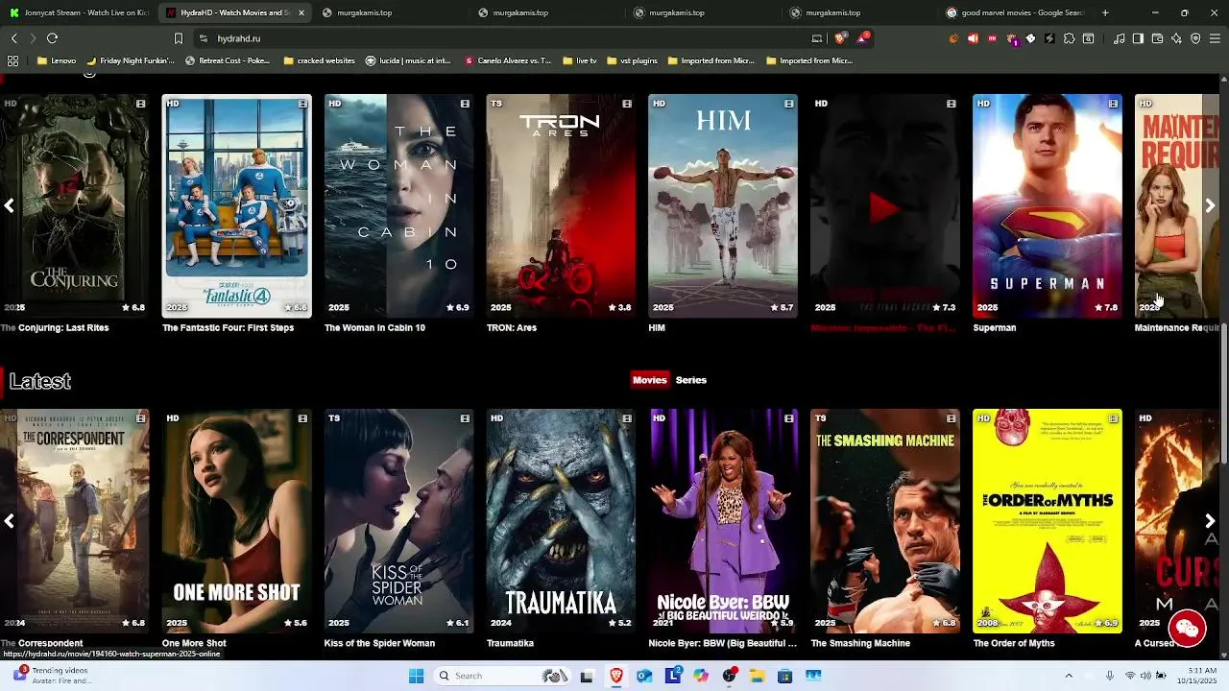This screenshot has width=1229, height=691.
Task: Click the bookmark-flag icon on Superman poster
Action: [1113, 104]
